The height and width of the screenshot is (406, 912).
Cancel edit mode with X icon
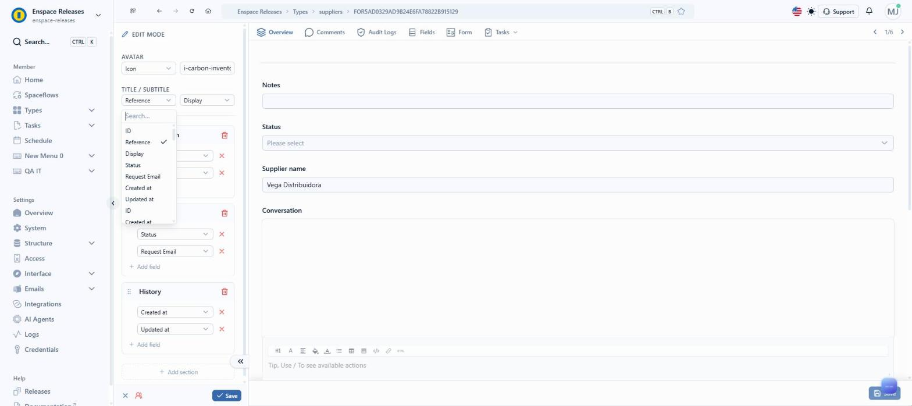(125, 396)
